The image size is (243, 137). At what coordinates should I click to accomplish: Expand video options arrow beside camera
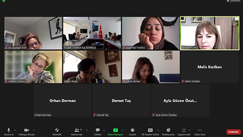click(34, 130)
